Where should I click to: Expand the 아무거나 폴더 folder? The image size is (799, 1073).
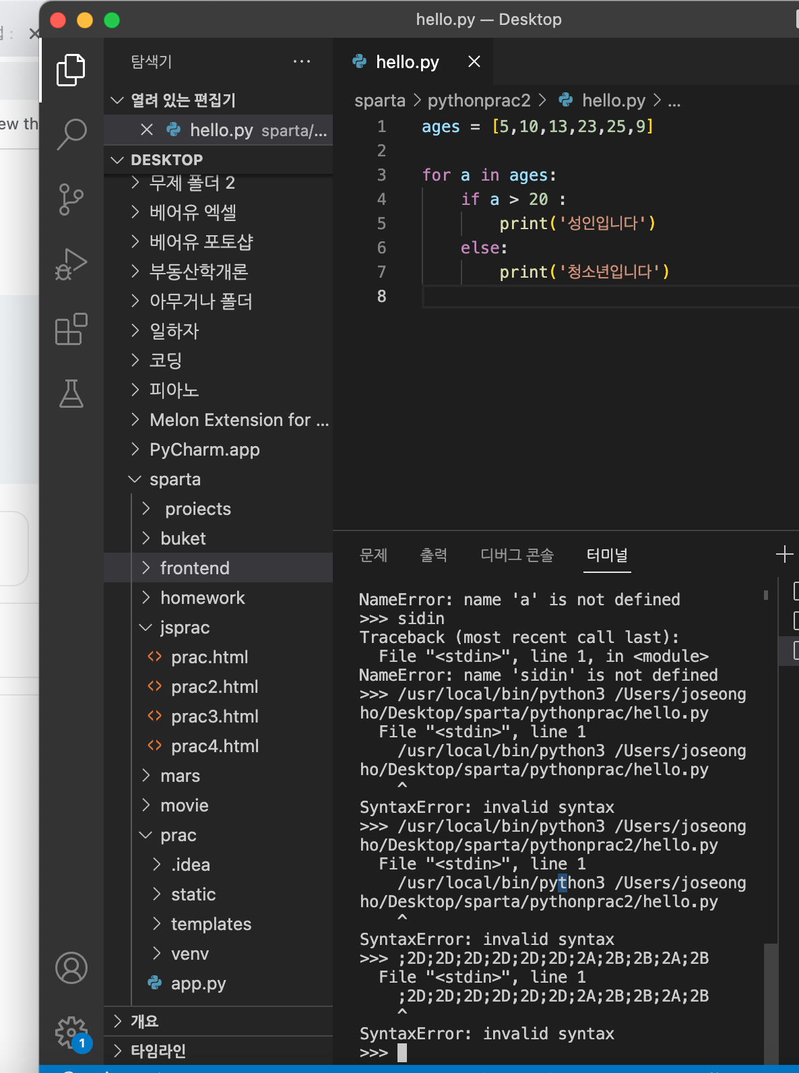tap(218, 301)
